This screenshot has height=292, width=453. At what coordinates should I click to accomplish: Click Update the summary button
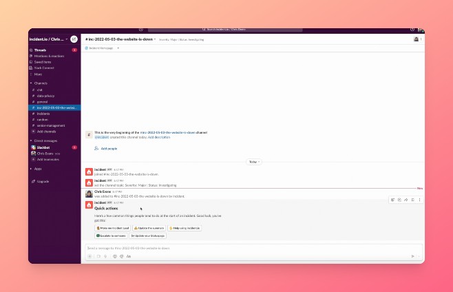[x=149, y=228]
